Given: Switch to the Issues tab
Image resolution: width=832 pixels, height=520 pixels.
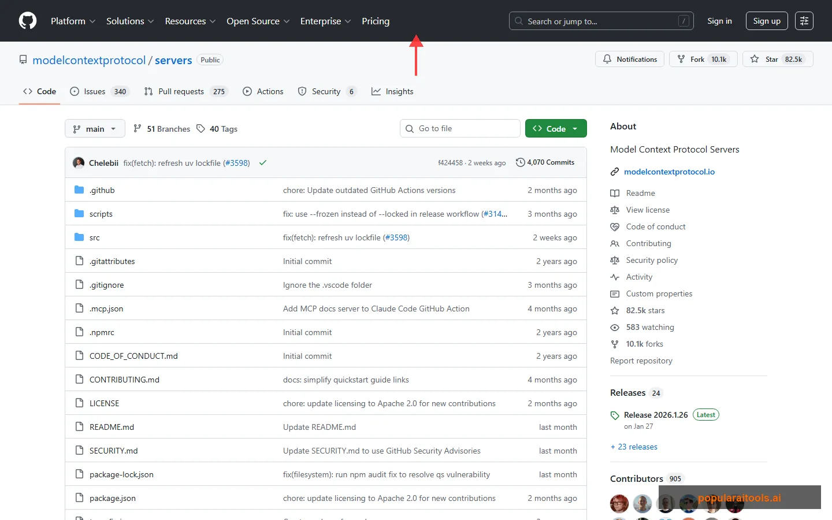Looking at the screenshot, I should click(x=91, y=91).
